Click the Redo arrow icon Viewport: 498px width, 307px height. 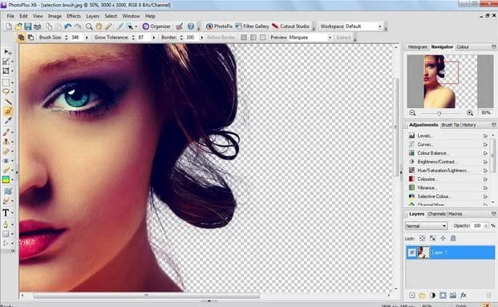click(x=78, y=26)
